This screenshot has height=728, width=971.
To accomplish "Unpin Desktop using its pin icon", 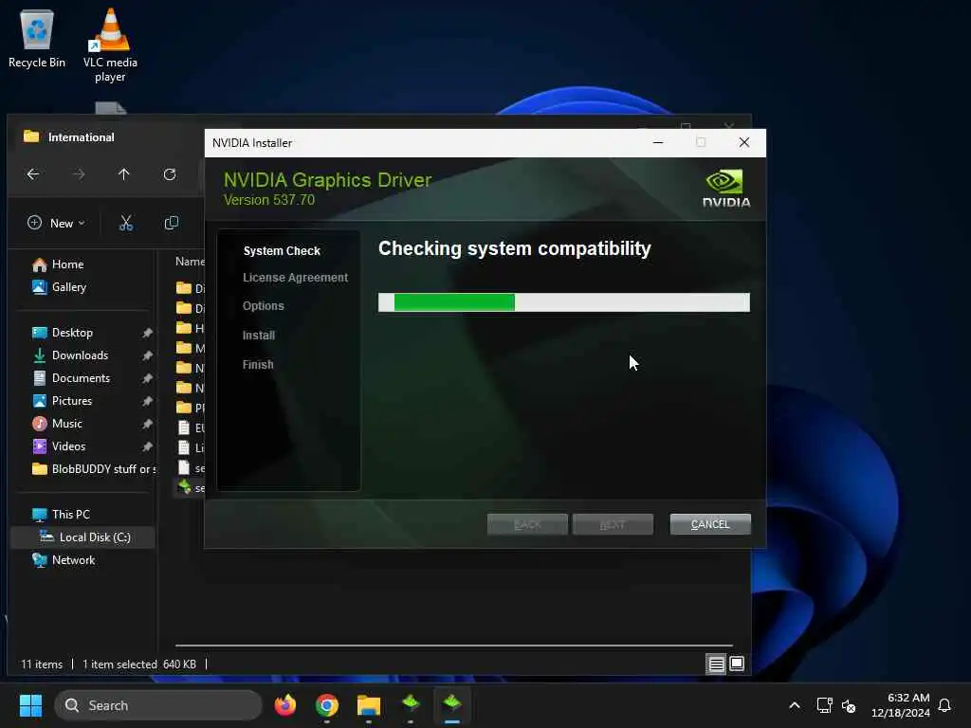I will (x=147, y=333).
